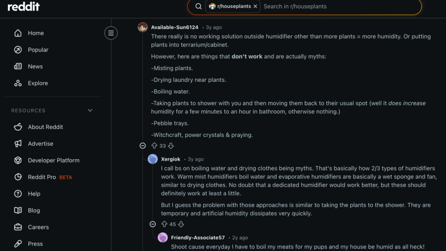Select the Explore icon
The width and height of the screenshot is (446, 251).
pyautogui.click(x=18, y=83)
